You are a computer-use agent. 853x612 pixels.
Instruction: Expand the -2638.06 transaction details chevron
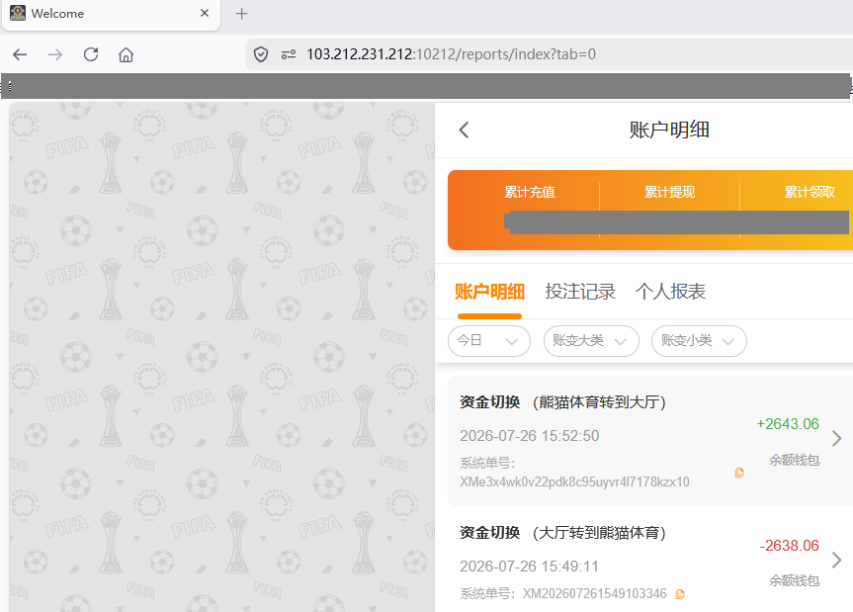(836, 560)
